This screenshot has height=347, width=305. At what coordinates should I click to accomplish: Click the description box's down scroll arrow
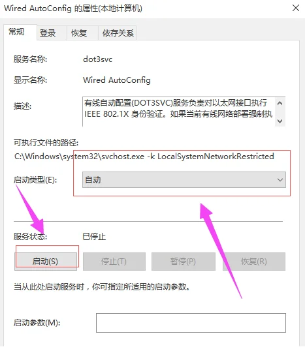(x=280, y=121)
